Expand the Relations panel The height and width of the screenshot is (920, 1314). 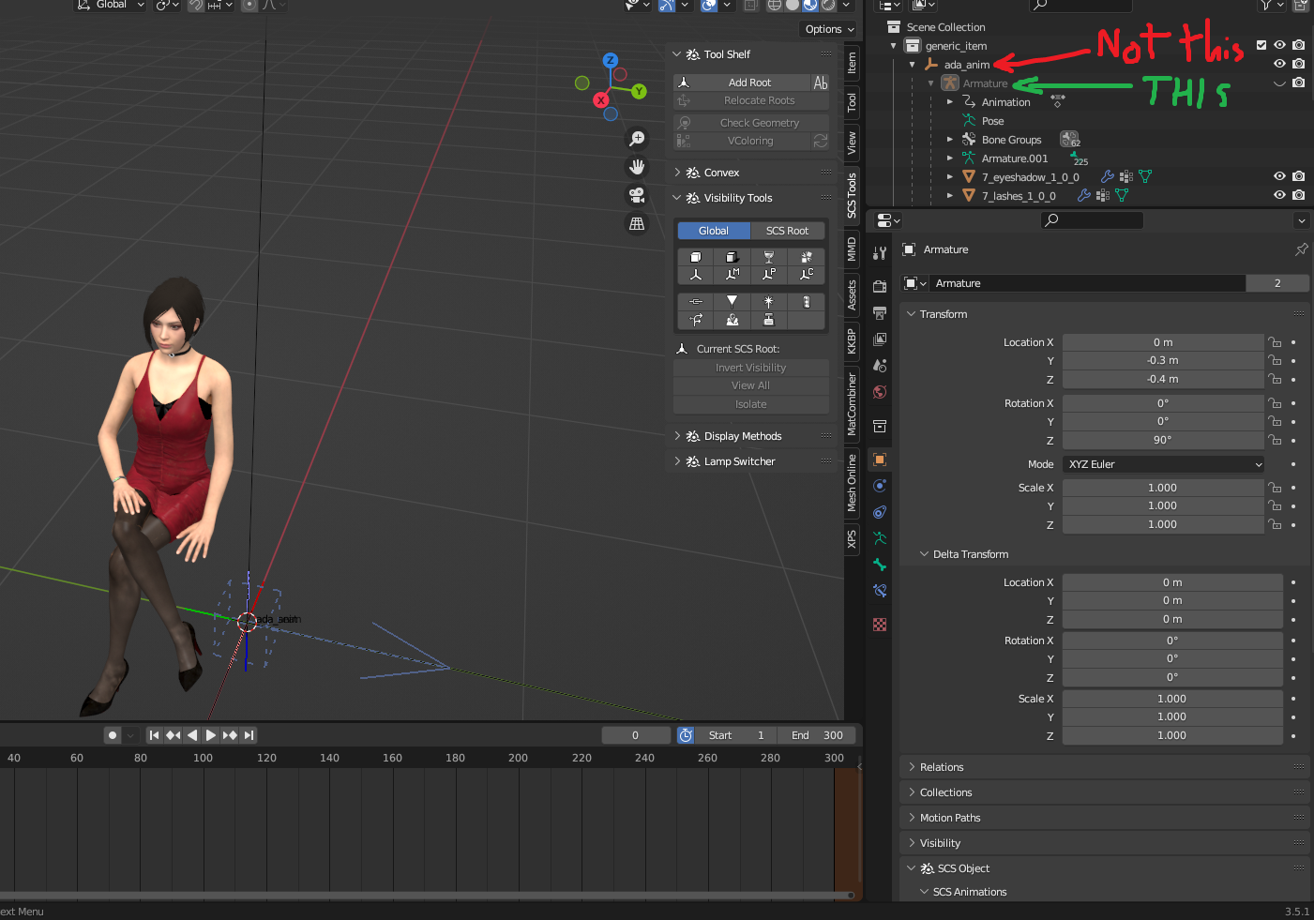point(942,767)
